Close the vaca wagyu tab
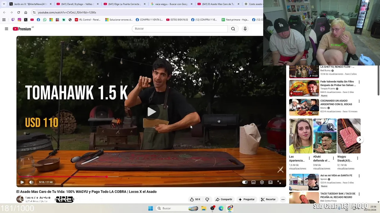 [x=191, y=4]
